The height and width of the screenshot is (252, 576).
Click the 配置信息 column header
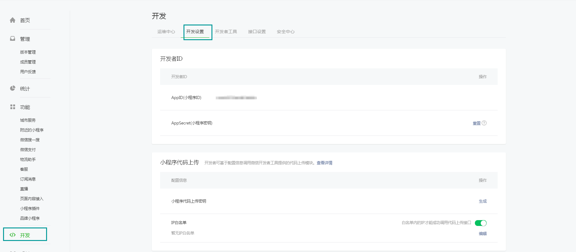click(x=179, y=180)
